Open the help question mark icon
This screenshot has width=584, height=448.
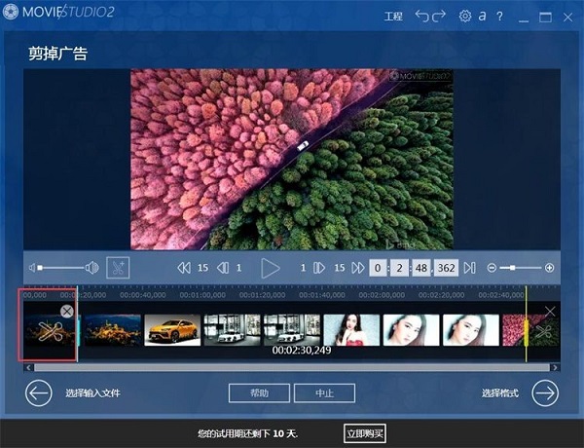[x=499, y=17]
